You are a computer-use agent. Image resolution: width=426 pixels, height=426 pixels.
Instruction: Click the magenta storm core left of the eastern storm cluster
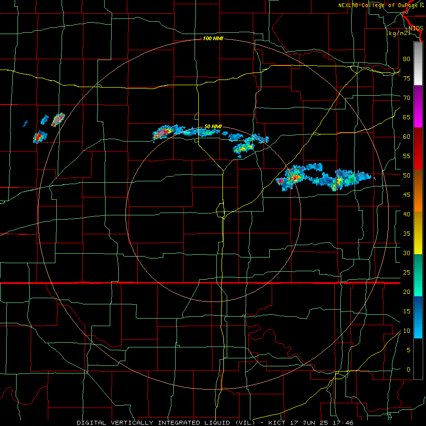280,180
